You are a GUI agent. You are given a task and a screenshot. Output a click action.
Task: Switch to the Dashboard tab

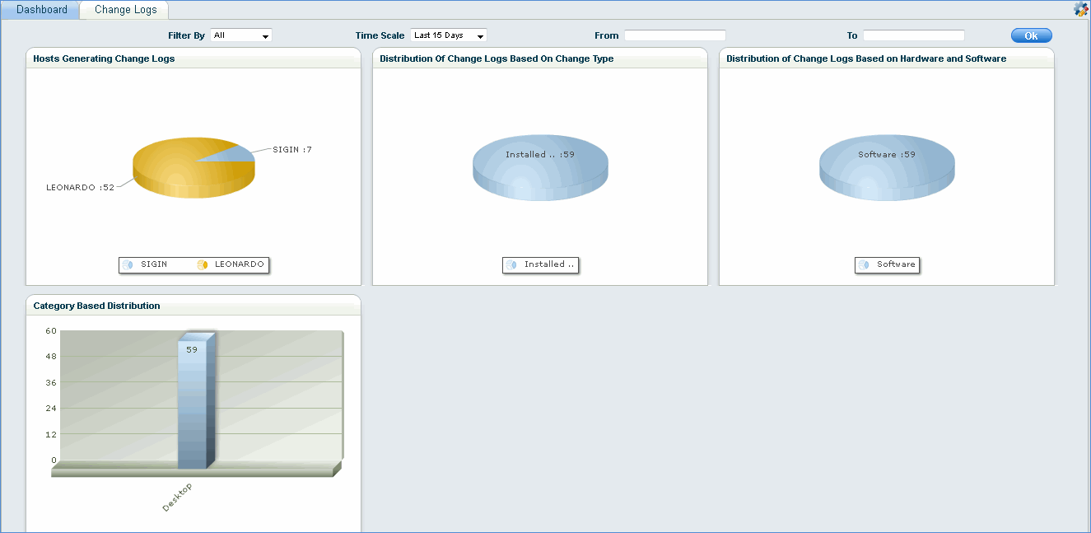[41, 10]
